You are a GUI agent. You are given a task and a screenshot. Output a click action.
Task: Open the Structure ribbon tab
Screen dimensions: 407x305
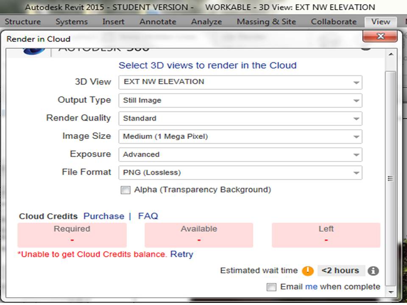[23, 22]
